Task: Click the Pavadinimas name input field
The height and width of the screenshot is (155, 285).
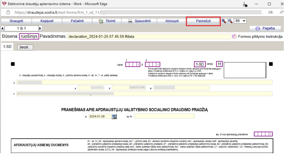Action: click(149, 36)
